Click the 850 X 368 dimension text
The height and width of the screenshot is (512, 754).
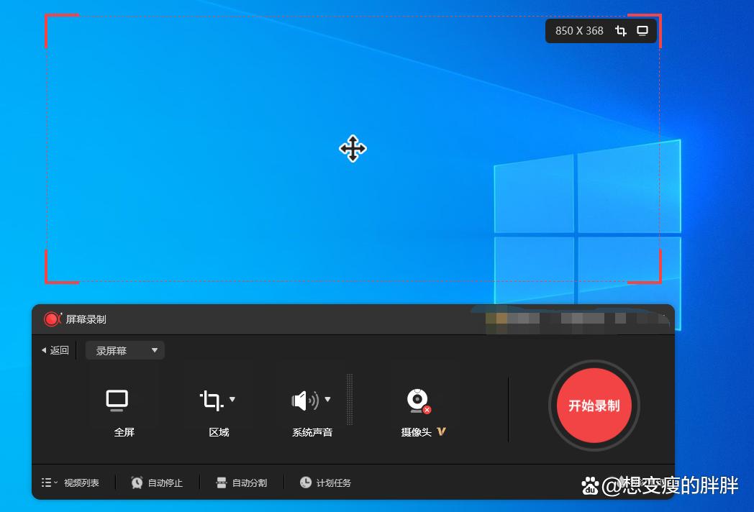coord(579,31)
